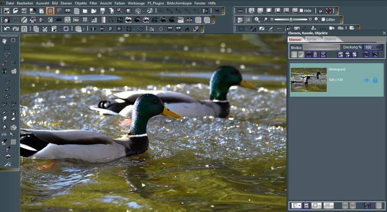Click the highlighted grid icon in top toolbar
The width and height of the screenshot is (387, 212).
50,10
